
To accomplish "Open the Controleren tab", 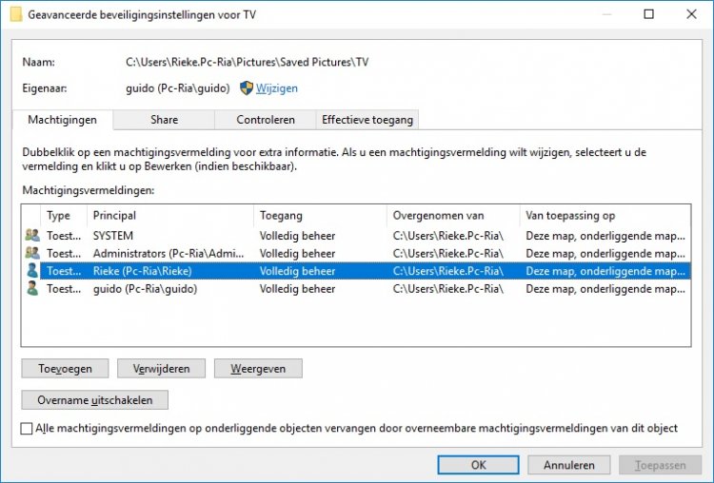I will (265, 120).
